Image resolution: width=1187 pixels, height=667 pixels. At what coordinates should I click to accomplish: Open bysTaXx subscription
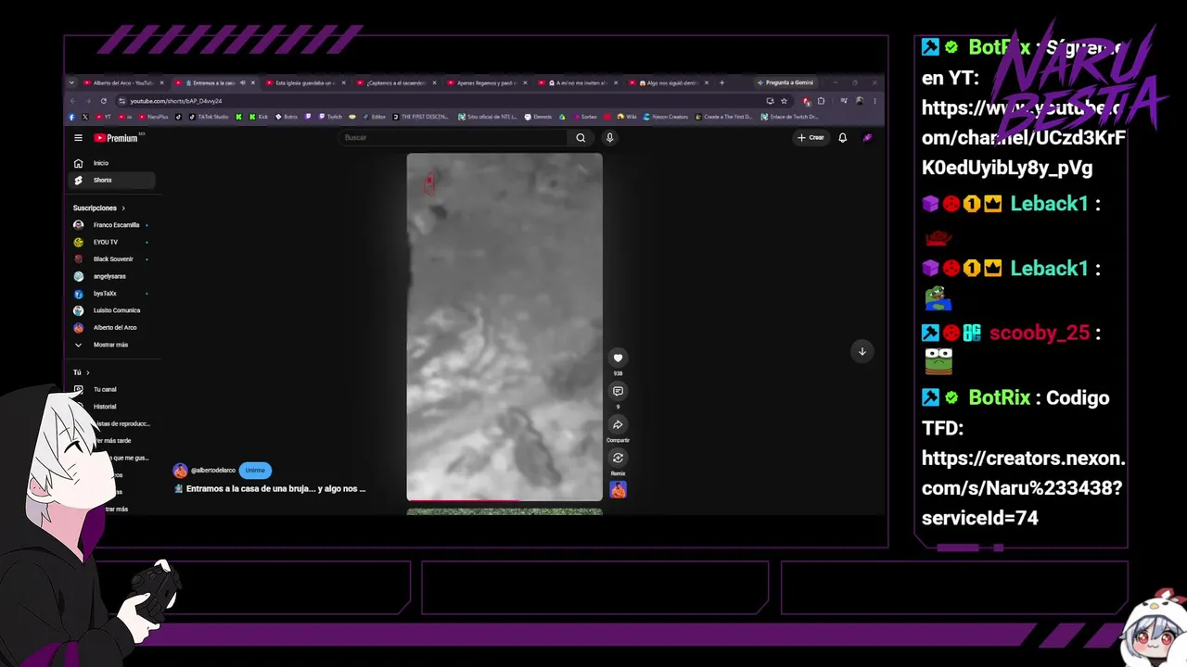point(113,294)
